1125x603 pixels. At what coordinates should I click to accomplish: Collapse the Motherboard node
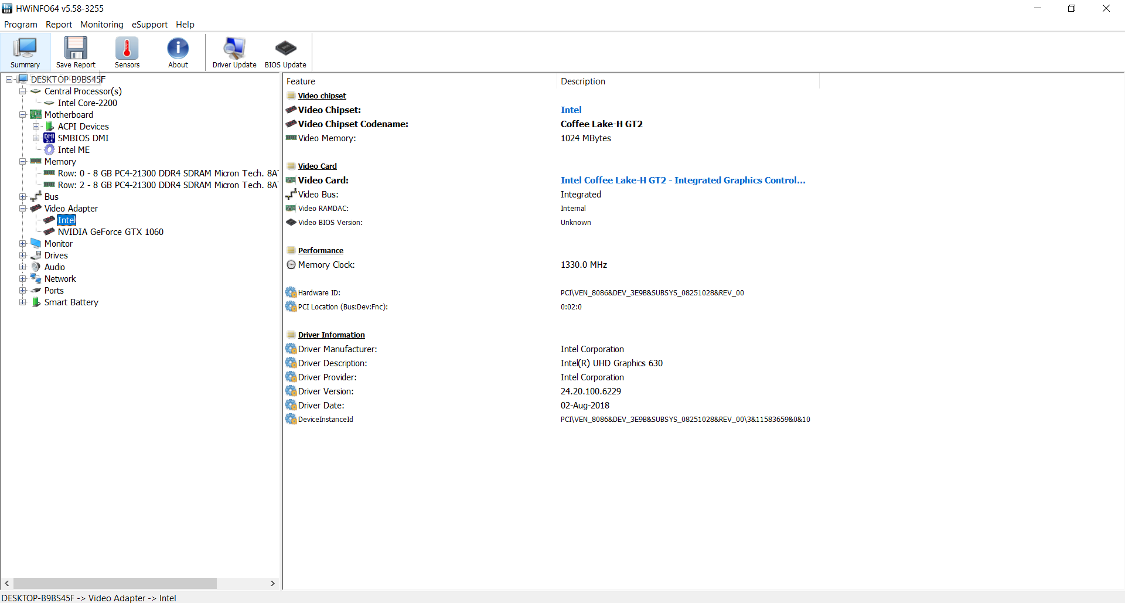point(22,114)
